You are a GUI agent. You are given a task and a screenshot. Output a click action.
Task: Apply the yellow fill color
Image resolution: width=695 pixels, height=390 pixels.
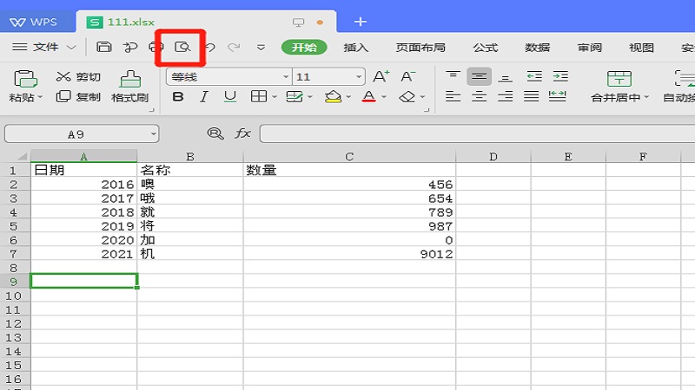[x=333, y=96]
